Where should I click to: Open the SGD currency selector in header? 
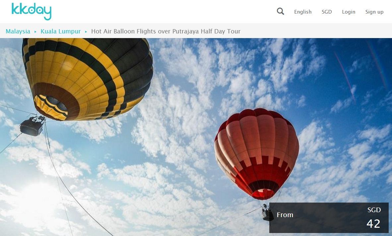(x=326, y=12)
